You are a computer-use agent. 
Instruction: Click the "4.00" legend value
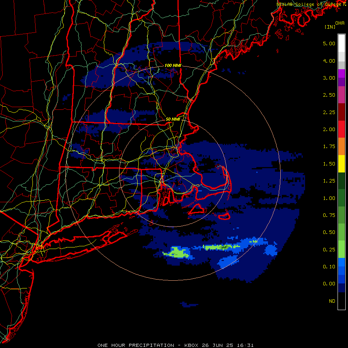click(x=329, y=61)
